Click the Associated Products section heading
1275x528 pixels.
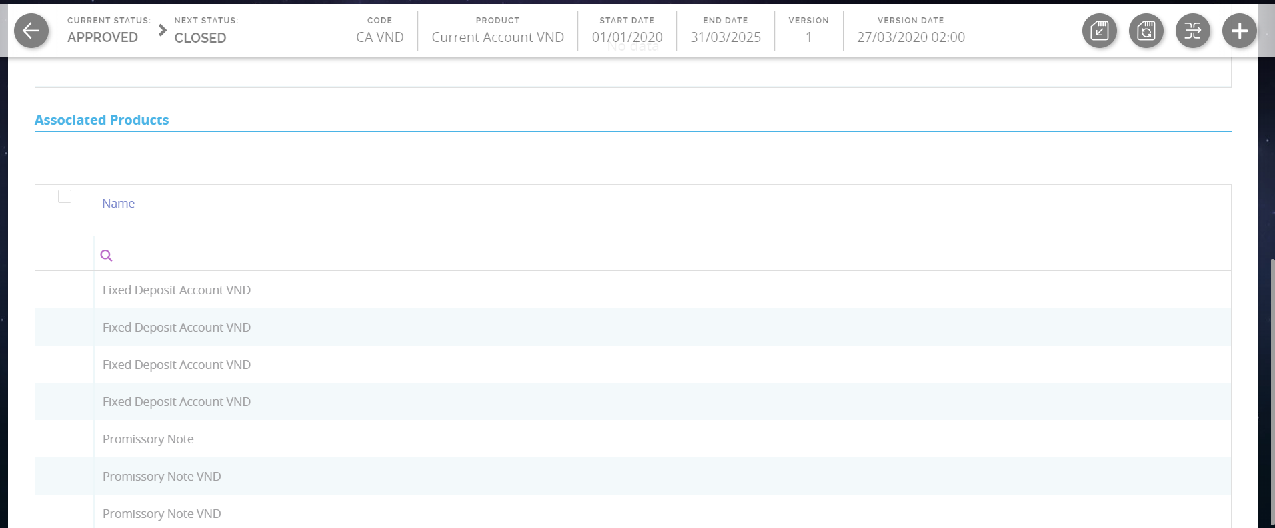coord(102,120)
